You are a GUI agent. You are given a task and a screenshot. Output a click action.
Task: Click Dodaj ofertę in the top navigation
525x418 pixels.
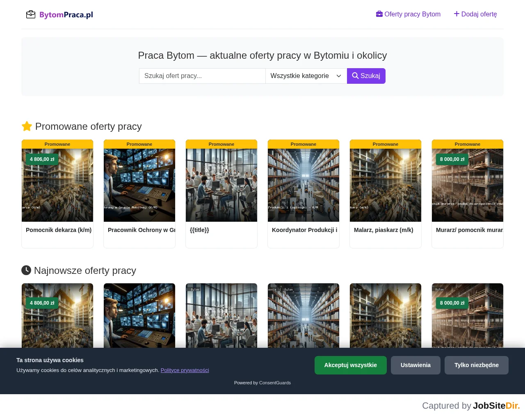coord(475,14)
